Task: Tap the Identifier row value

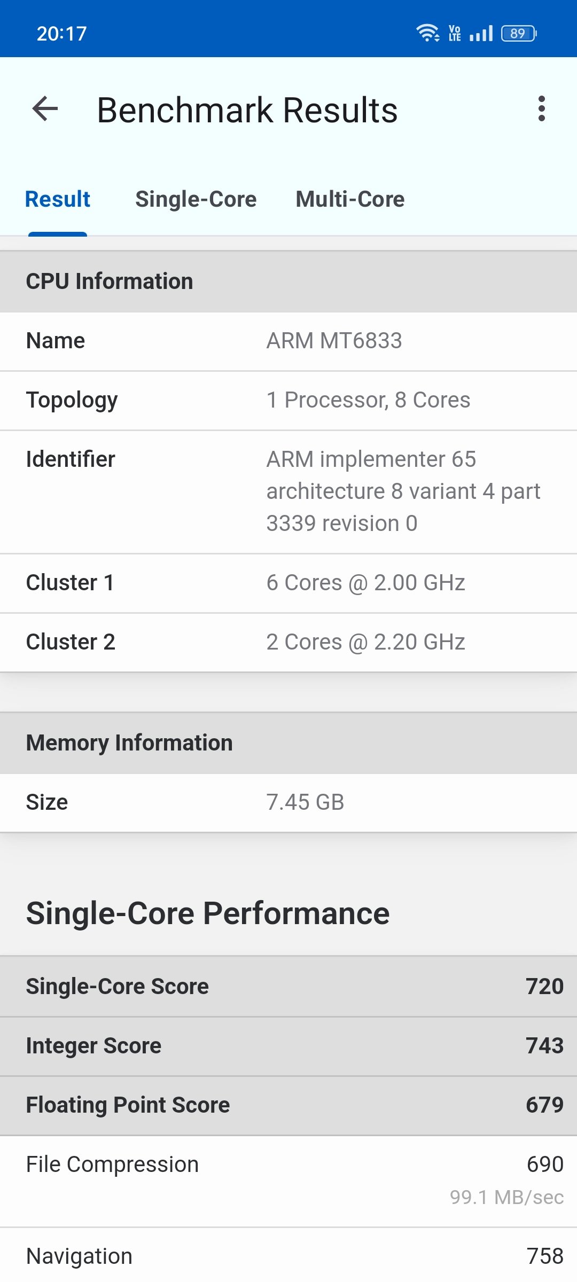Action: 403,491
